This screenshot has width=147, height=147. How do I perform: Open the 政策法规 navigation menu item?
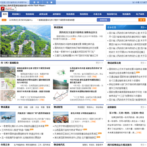point(43,14)
